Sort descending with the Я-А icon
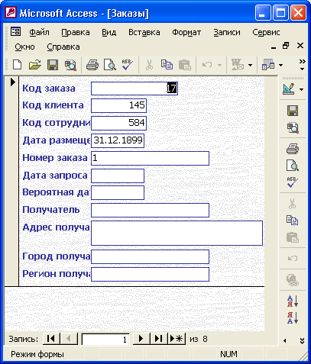 pos(293,318)
